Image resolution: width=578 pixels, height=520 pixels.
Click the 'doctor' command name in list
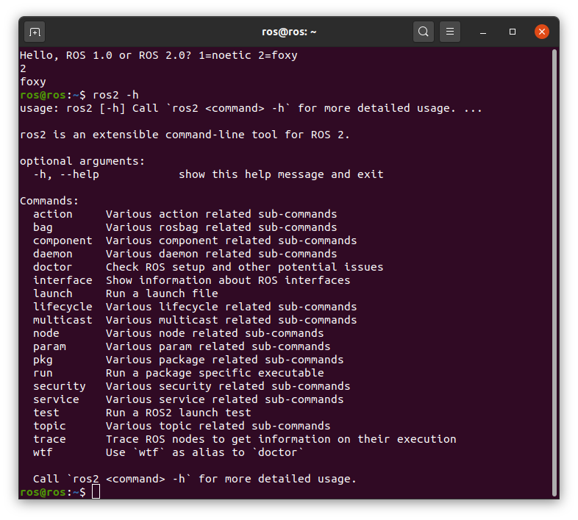pyautogui.click(x=53, y=267)
